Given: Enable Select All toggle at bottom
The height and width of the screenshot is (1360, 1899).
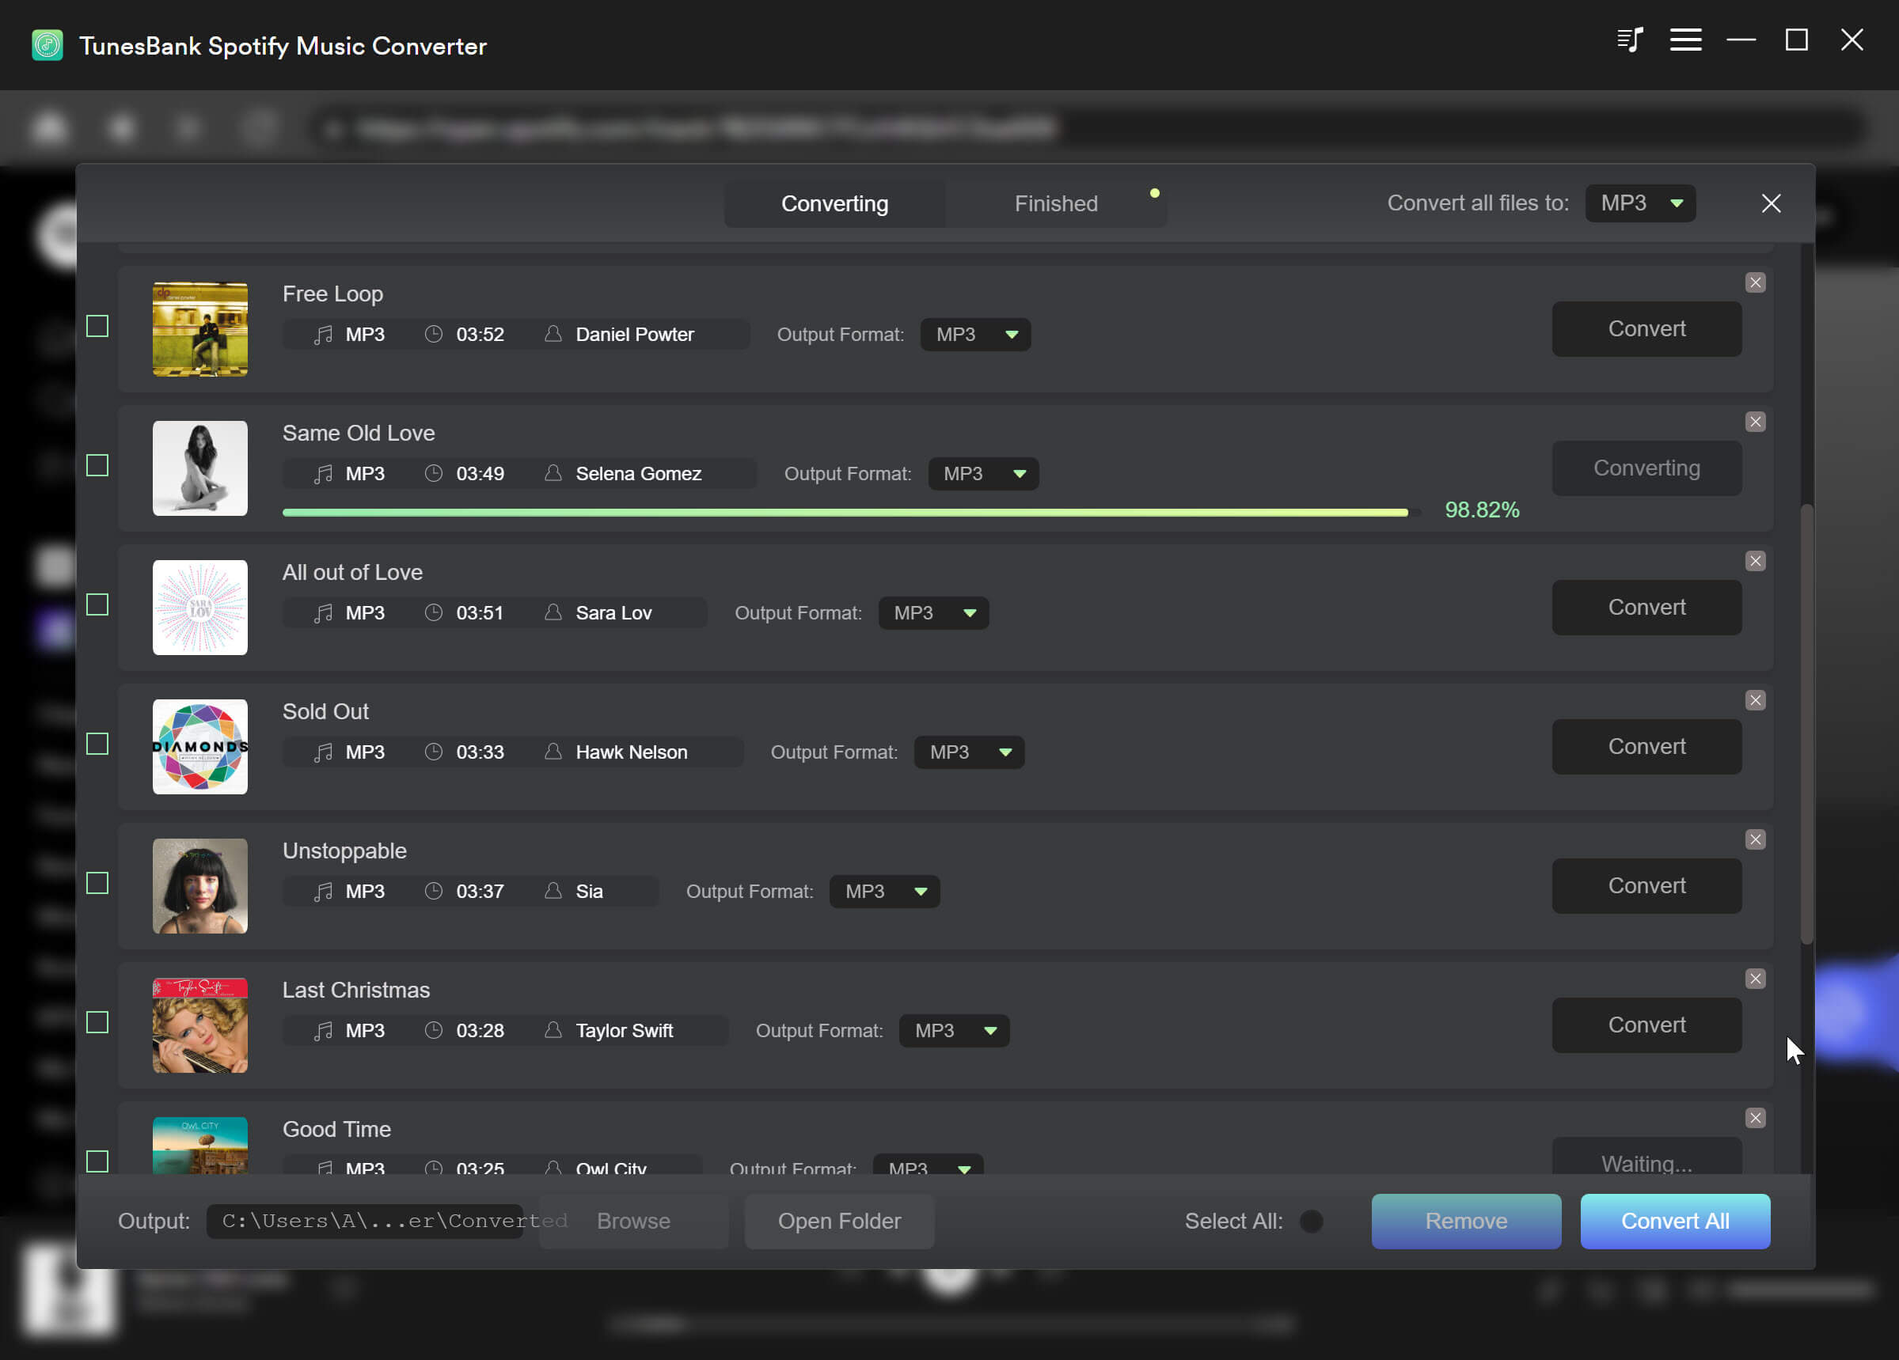Looking at the screenshot, I should pos(1310,1222).
